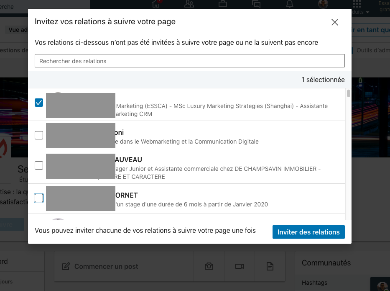Click the Home icon in navigation bar
The image size is (390, 291).
(156, 4)
